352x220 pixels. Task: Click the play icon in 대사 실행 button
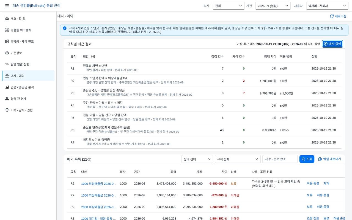(x=326, y=44)
